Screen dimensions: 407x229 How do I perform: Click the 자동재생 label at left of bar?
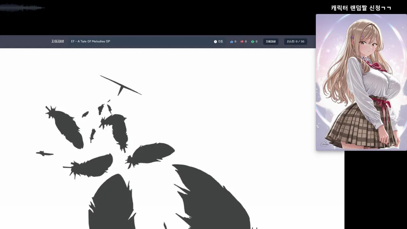click(58, 41)
